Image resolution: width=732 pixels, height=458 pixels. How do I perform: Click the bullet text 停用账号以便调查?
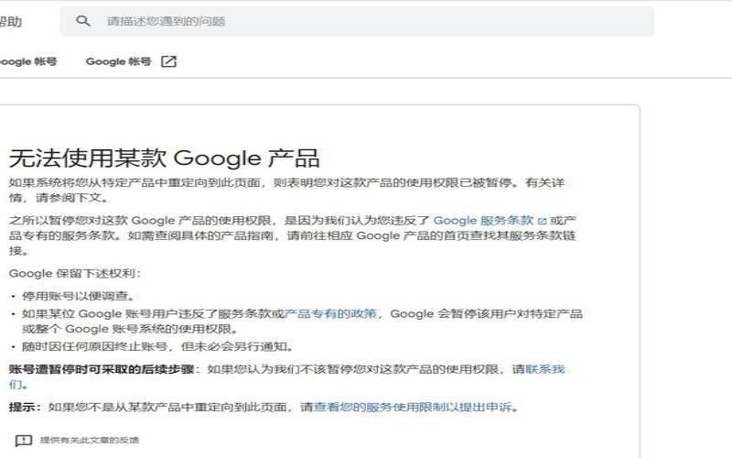78,296
